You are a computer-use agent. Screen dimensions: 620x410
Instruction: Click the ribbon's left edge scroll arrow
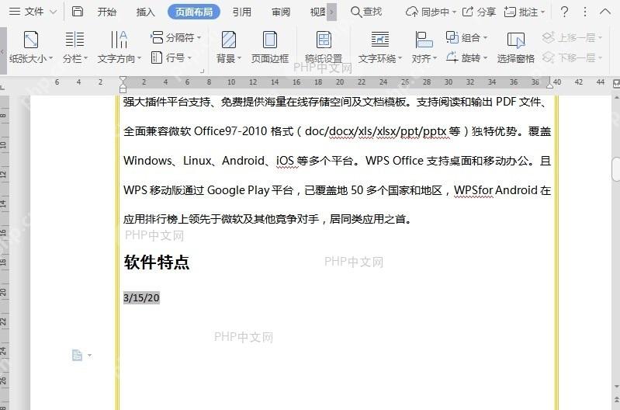click(3, 51)
